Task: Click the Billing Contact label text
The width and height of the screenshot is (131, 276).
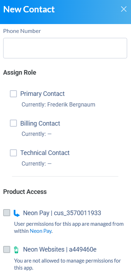Action: tap(40, 123)
